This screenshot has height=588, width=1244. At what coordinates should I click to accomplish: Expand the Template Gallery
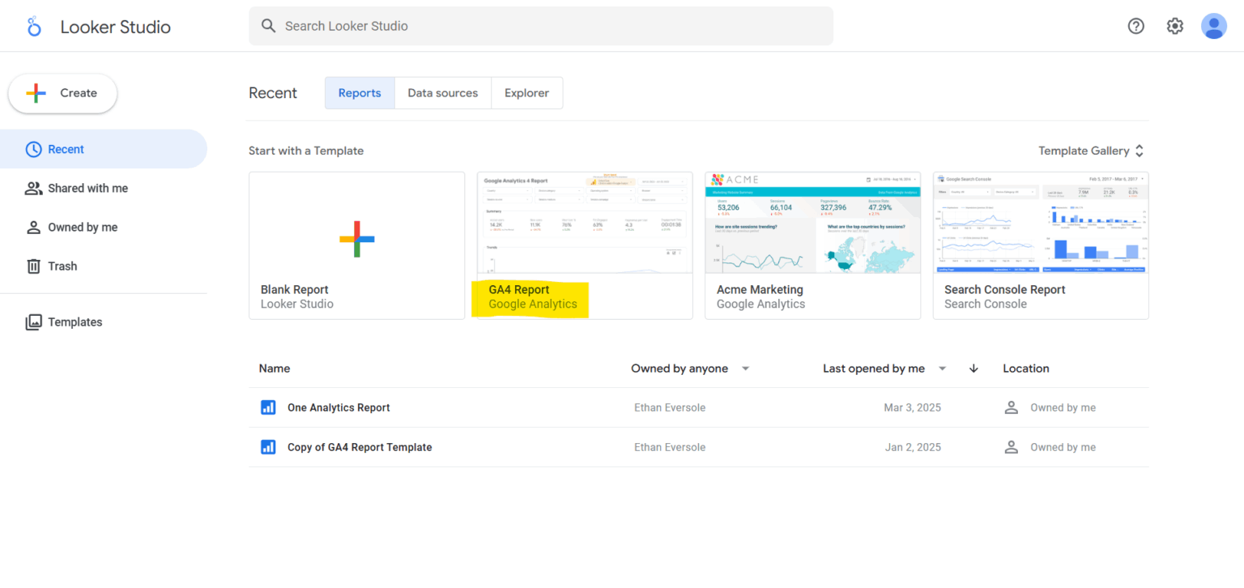pyautogui.click(x=1090, y=151)
